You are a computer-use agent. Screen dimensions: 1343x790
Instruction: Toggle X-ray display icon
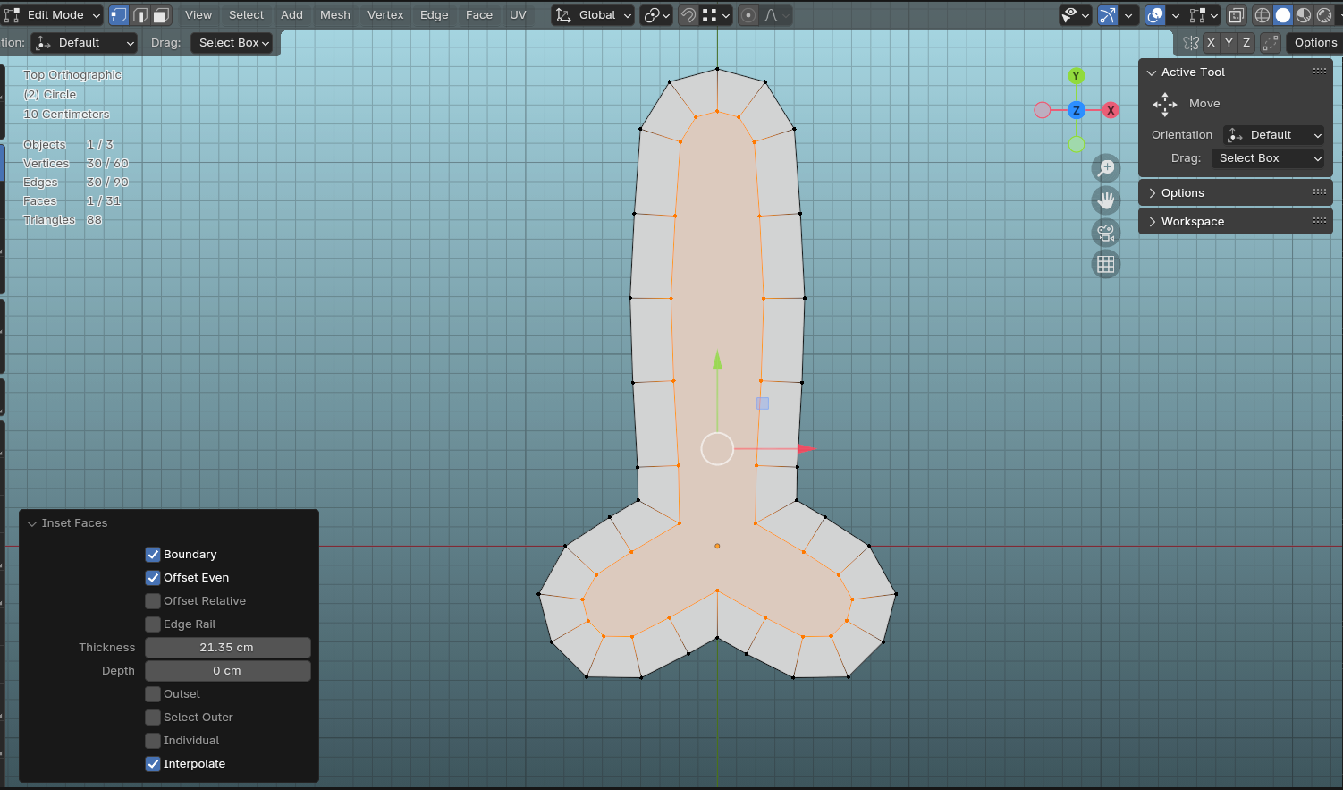pyautogui.click(x=1236, y=15)
